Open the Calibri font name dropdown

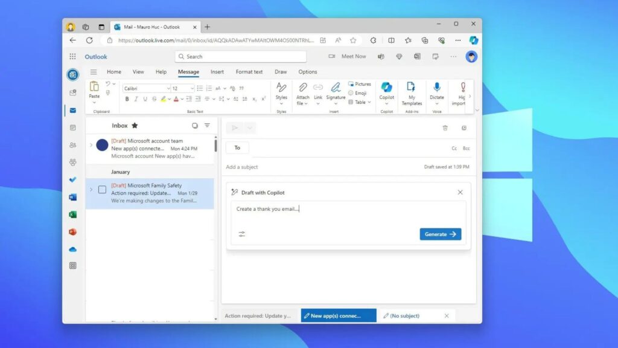[147, 88]
